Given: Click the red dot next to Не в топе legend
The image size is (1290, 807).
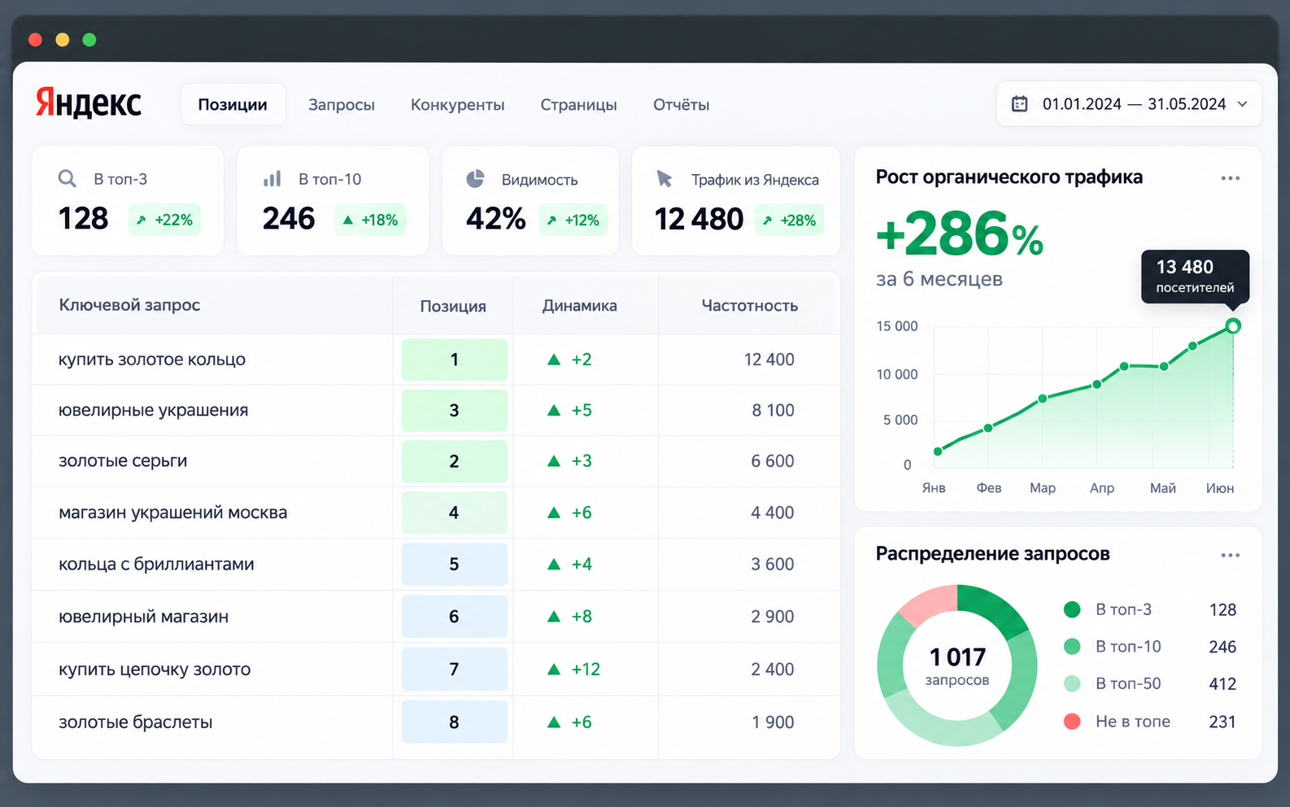Looking at the screenshot, I should [x=1072, y=721].
